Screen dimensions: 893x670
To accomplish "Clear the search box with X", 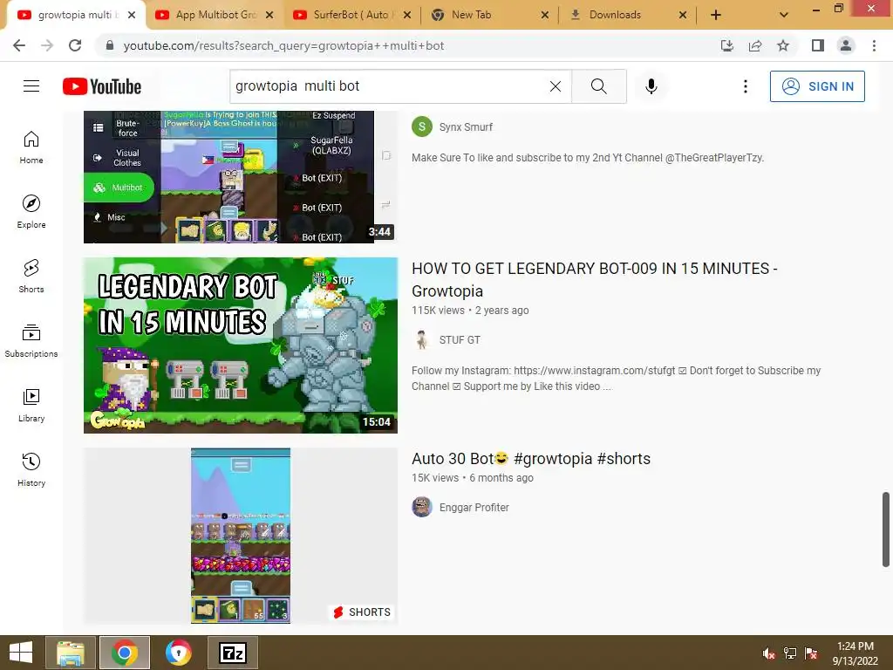I will point(556,86).
